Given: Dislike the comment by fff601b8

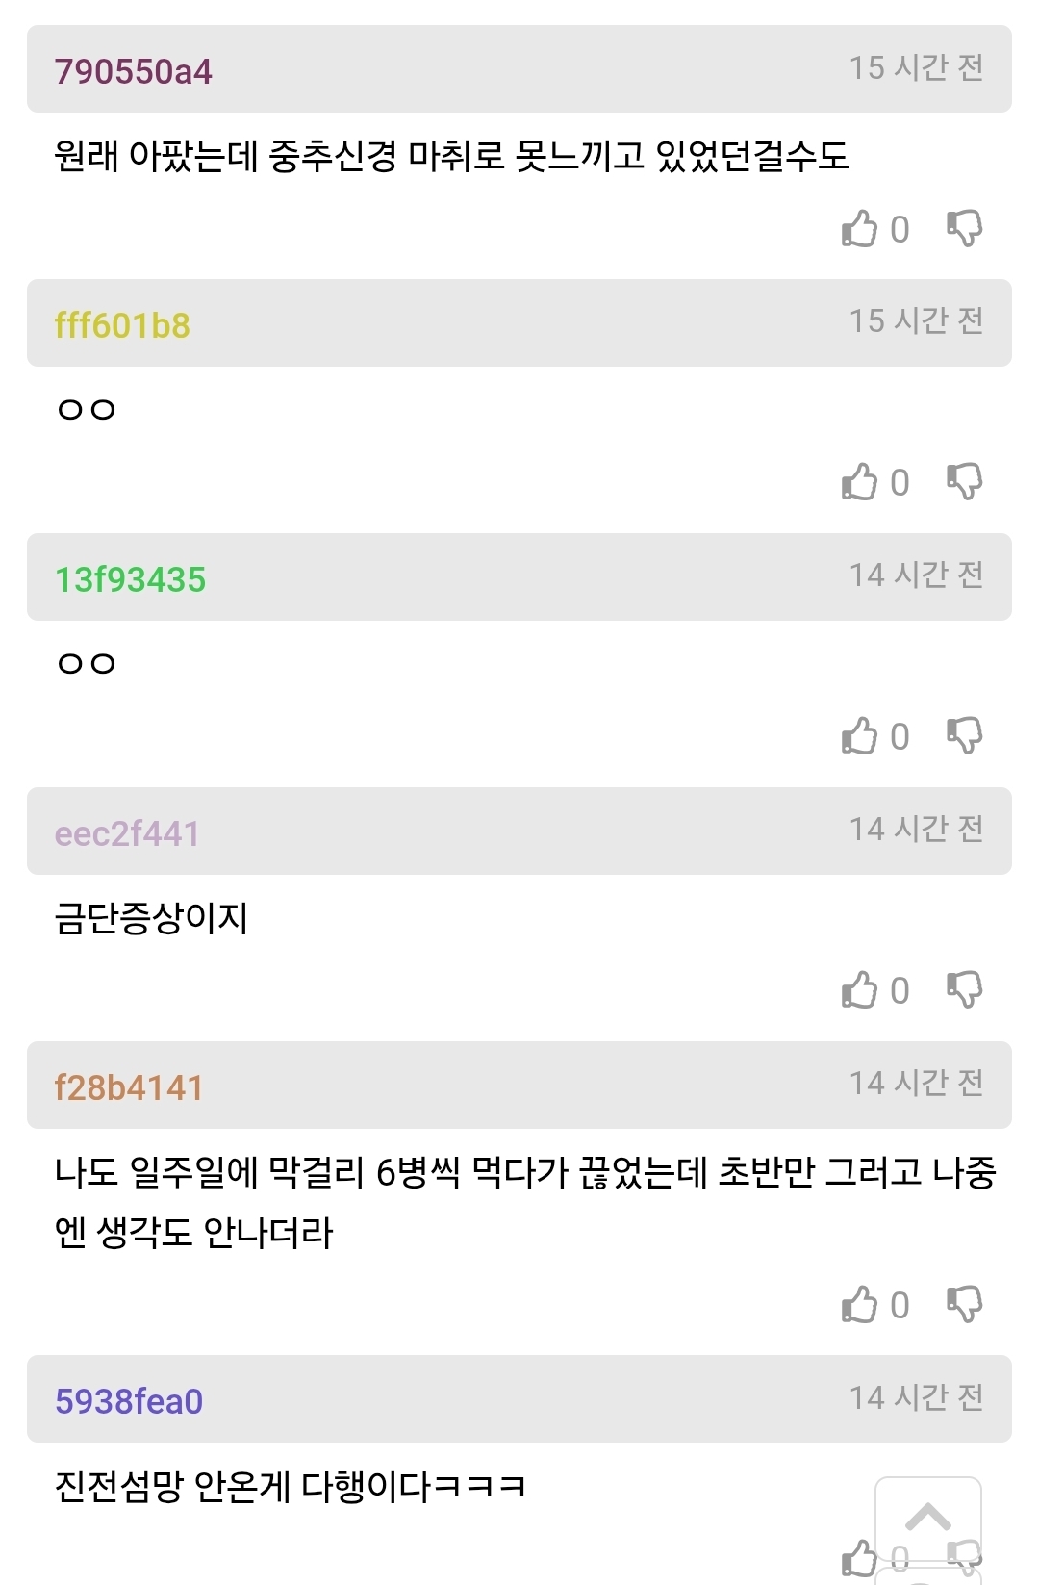Looking at the screenshot, I should [964, 482].
